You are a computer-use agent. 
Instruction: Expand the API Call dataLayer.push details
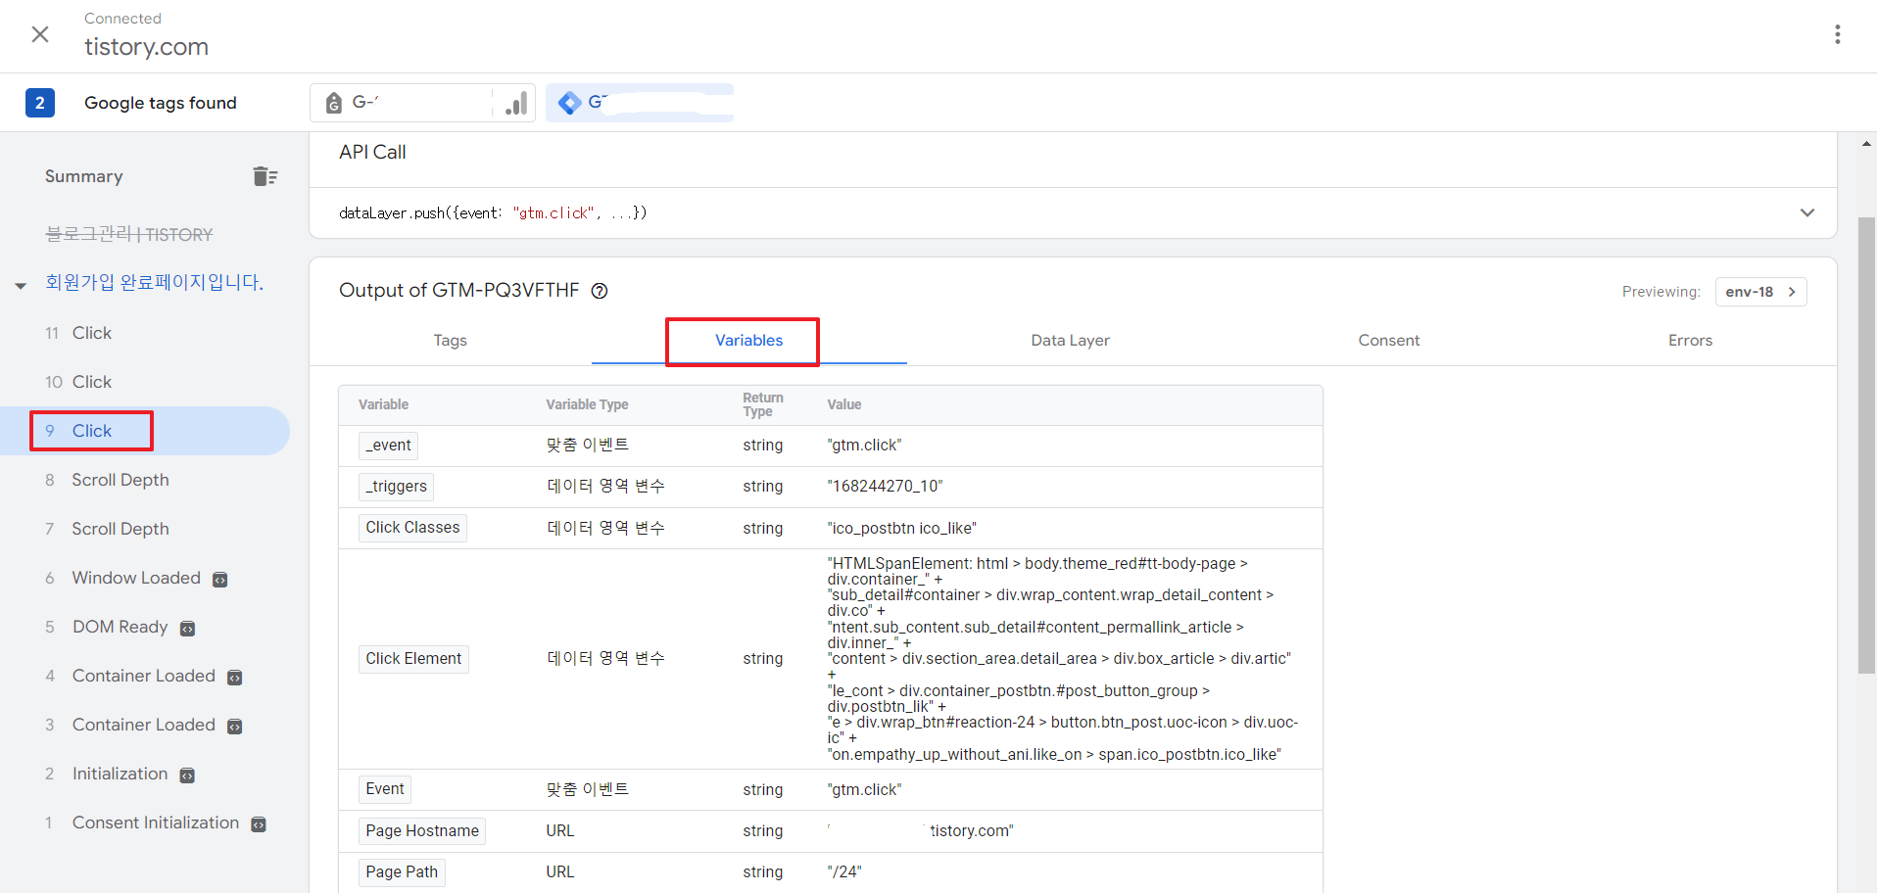click(x=1806, y=212)
